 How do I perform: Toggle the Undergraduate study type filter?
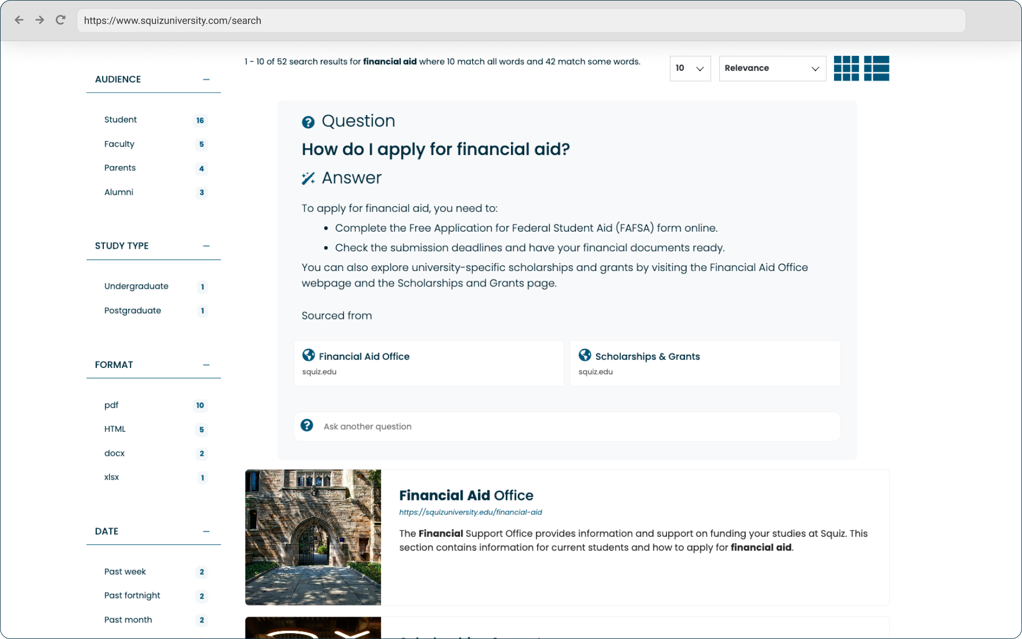click(135, 285)
